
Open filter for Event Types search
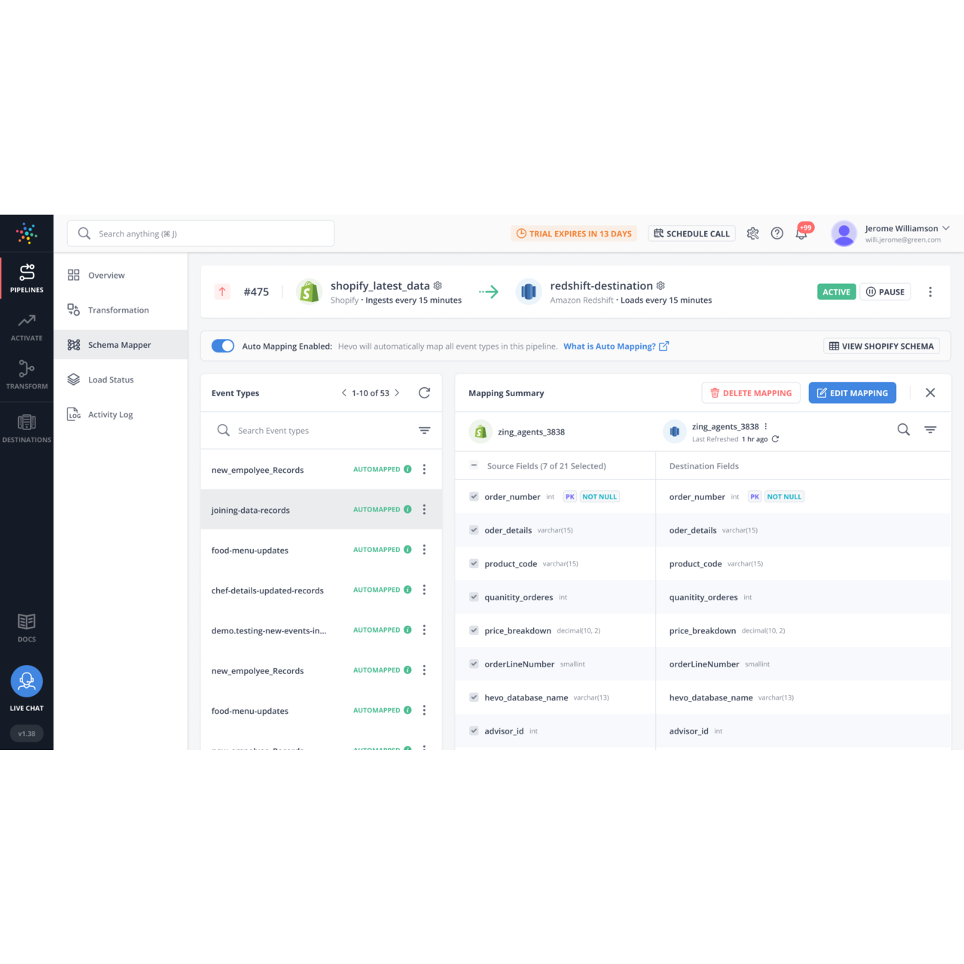point(424,431)
